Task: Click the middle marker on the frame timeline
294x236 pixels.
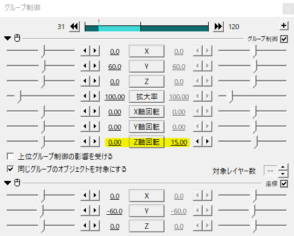Action: (x=140, y=27)
